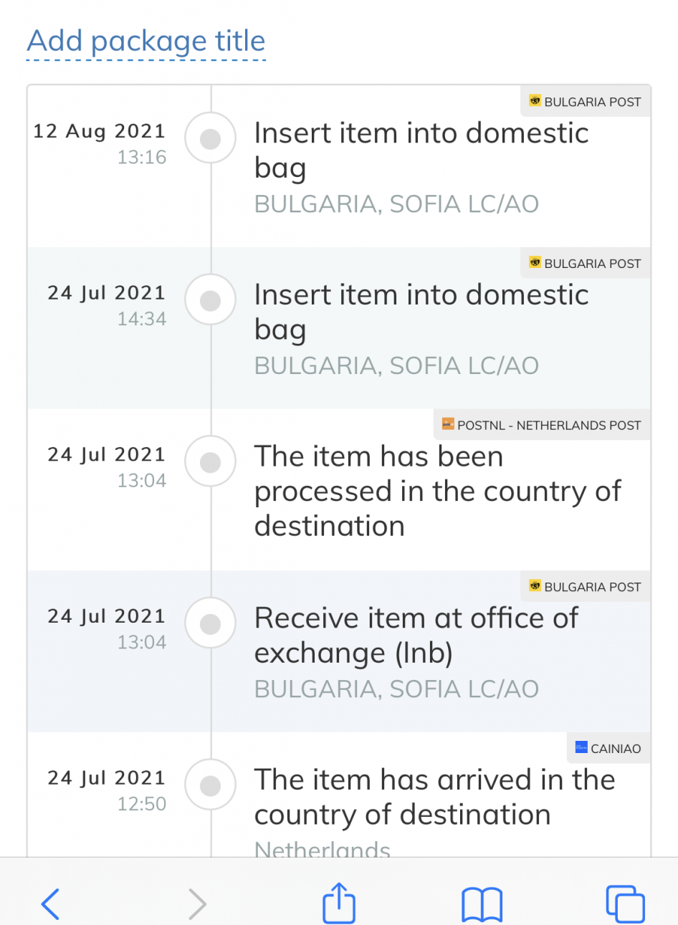Click the CAINIAO carrier tag label
678x925 pixels.
(615, 749)
